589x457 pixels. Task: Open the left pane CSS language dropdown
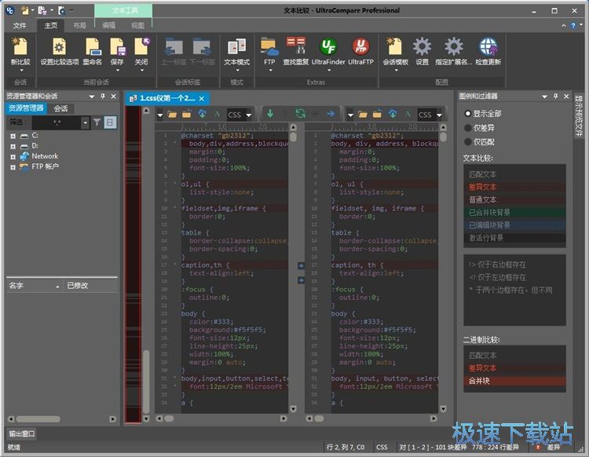[240, 115]
